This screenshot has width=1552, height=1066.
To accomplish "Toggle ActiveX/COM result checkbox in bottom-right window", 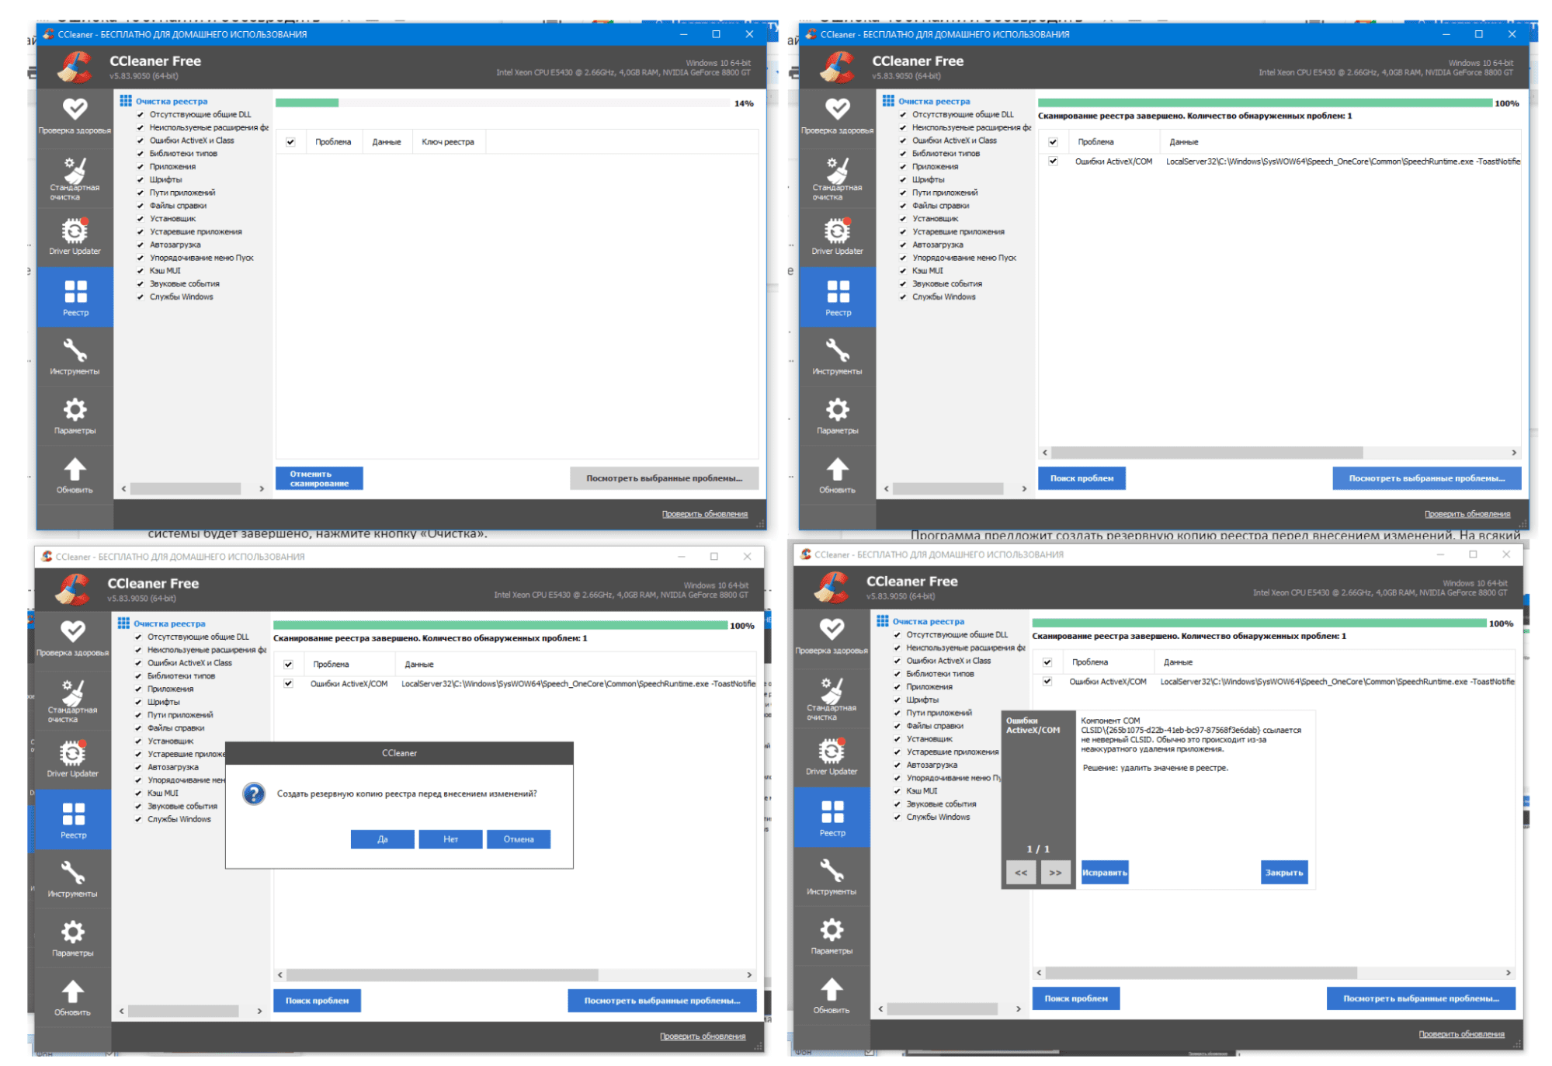I will point(1047,682).
